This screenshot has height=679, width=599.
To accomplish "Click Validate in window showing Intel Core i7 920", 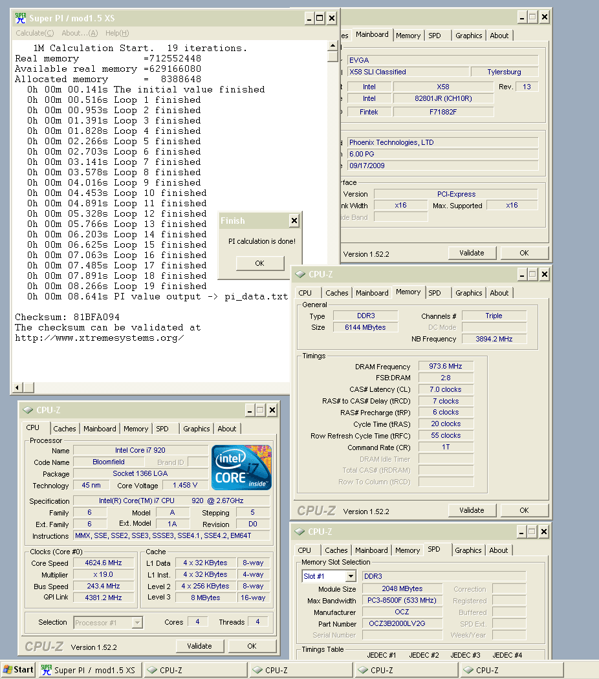I will point(200,646).
